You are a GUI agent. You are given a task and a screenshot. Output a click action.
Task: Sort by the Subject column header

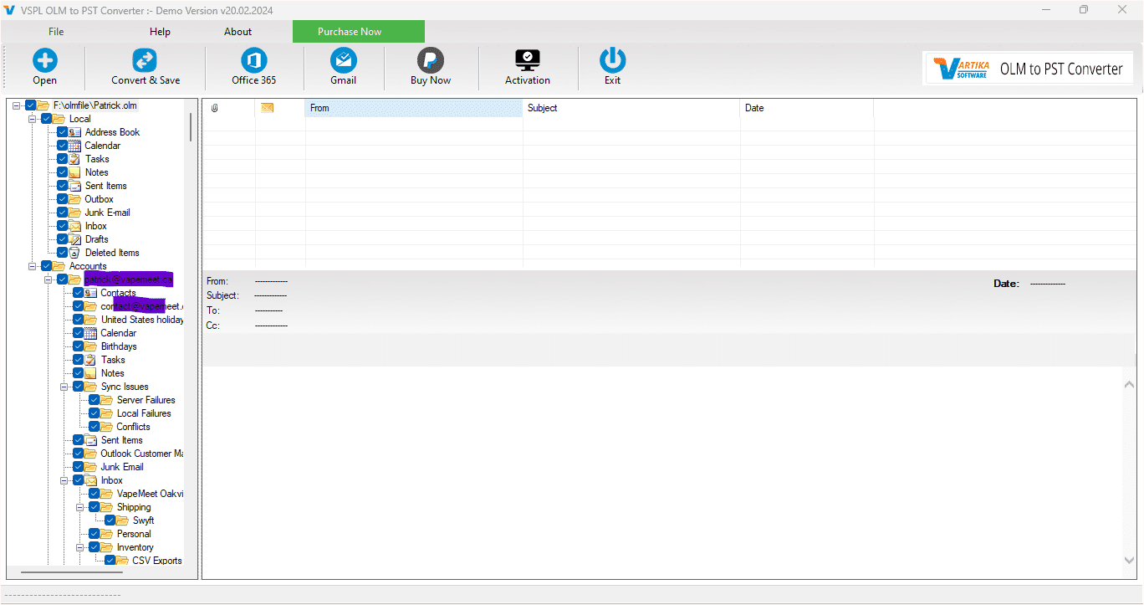click(631, 108)
